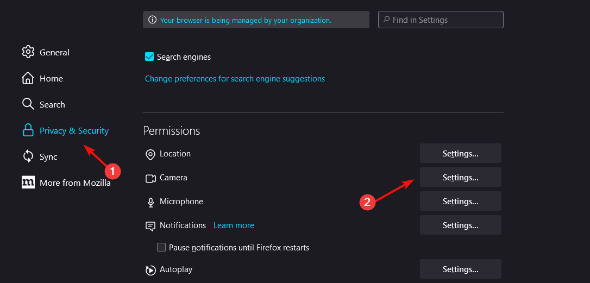
Task: Open Change preferences for search engine suggestions
Action: pyautogui.click(x=235, y=79)
